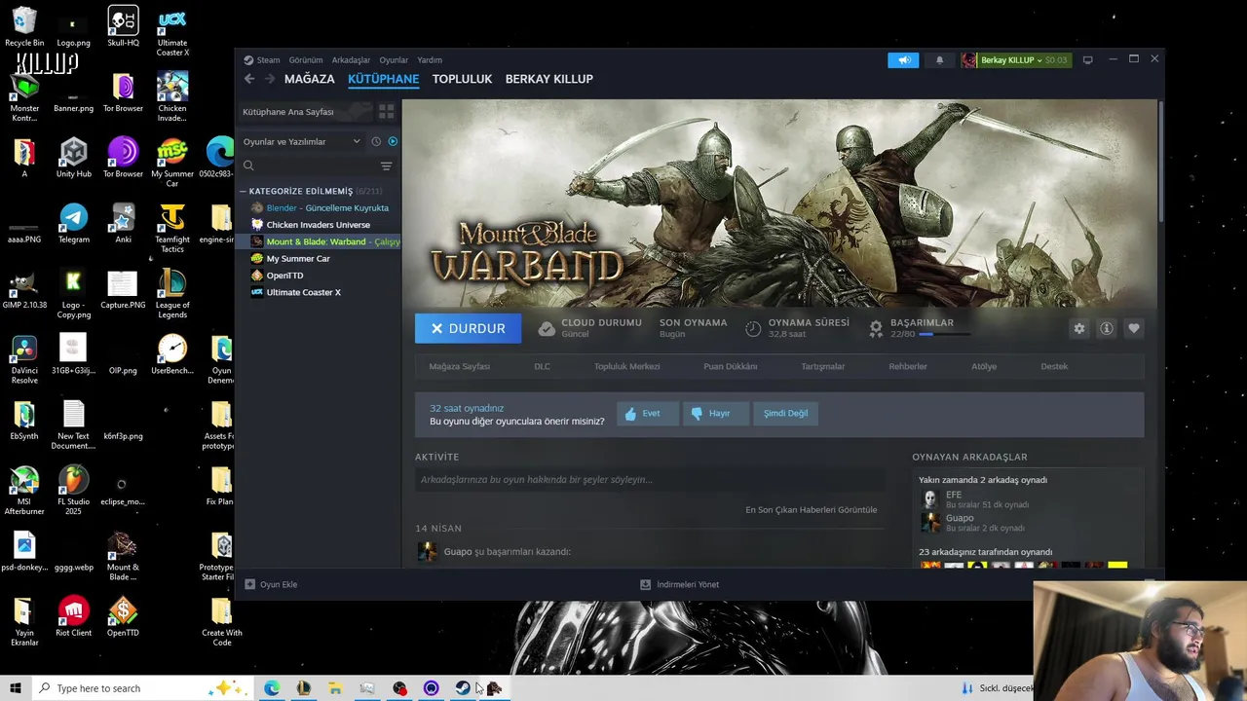
Task: Open Puan Dükkânı link
Action: pyautogui.click(x=730, y=366)
